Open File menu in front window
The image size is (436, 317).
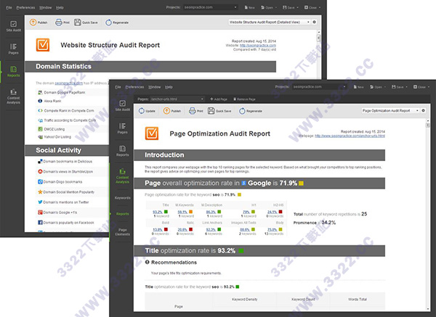point(118,87)
